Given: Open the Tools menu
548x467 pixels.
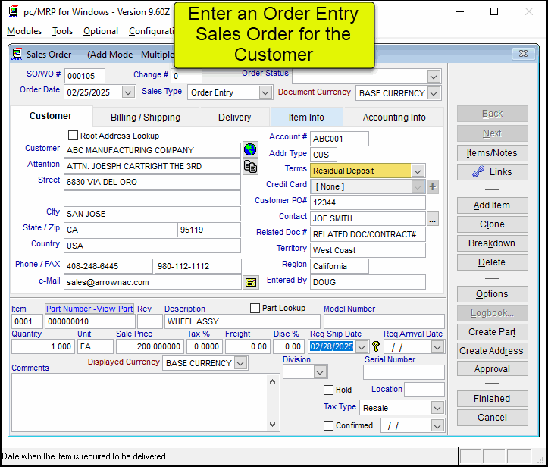Looking at the screenshot, I should pyautogui.click(x=63, y=31).
